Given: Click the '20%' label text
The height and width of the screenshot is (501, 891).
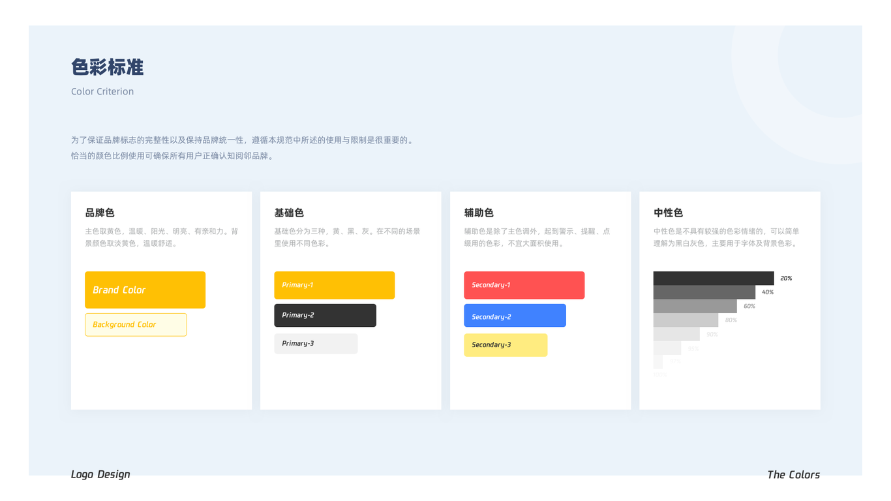Looking at the screenshot, I should tap(786, 279).
